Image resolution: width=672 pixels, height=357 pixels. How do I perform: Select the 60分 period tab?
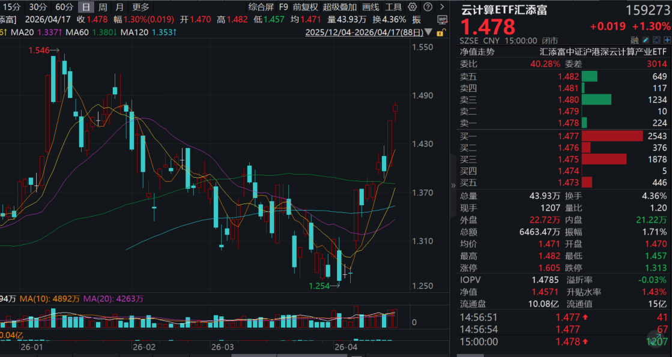[x=64, y=7]
